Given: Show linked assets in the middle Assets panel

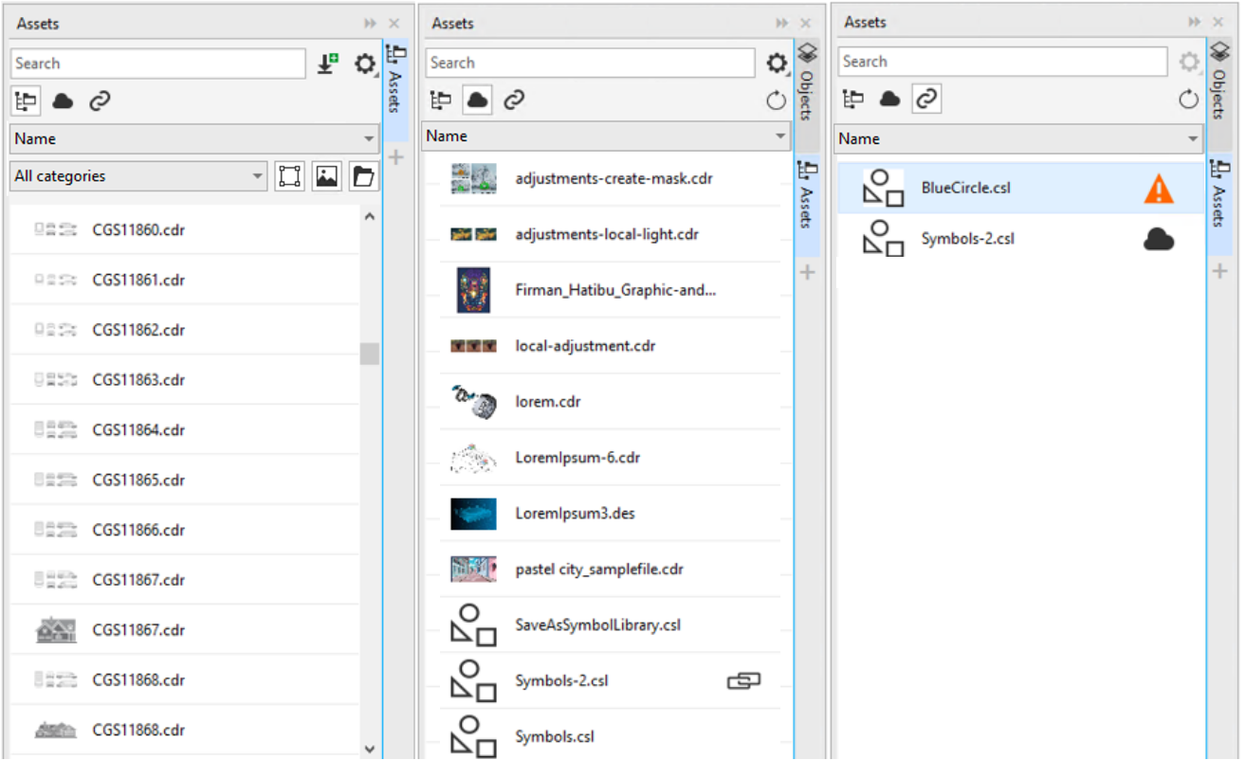Looking at the screenshot, I should 514,100.
